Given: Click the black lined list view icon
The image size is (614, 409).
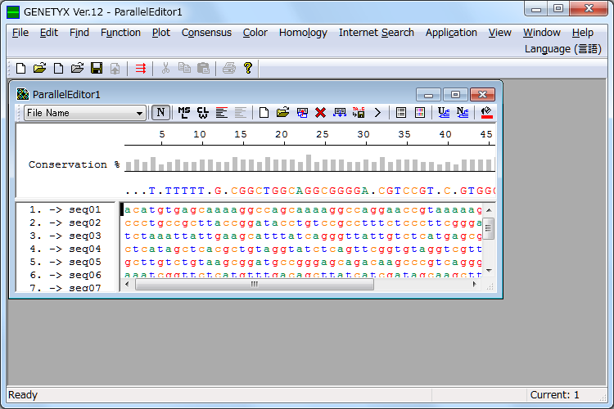Looking at the screenshot, I should [x=401, y=113].
